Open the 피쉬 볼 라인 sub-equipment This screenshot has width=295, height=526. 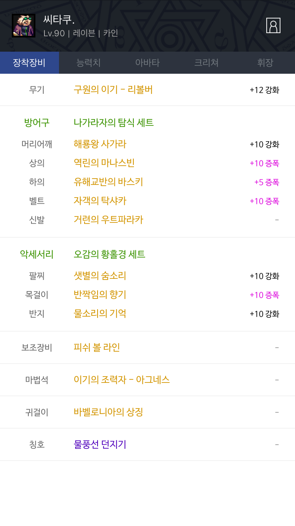97,348
